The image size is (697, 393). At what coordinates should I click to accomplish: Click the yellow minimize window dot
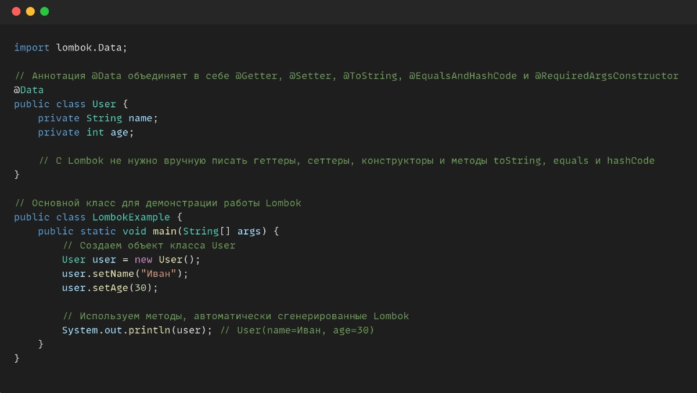(x=30, y=12)
